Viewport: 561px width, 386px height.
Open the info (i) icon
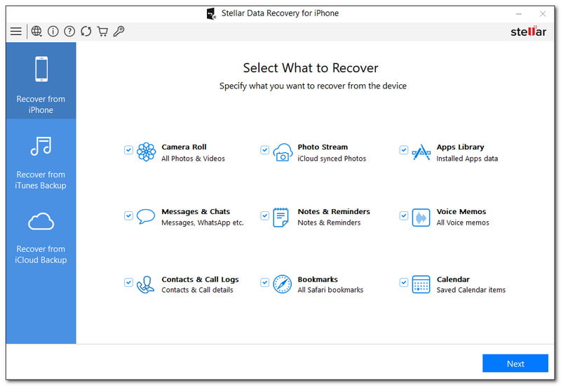pyautogui.click(x=53, y=32)
